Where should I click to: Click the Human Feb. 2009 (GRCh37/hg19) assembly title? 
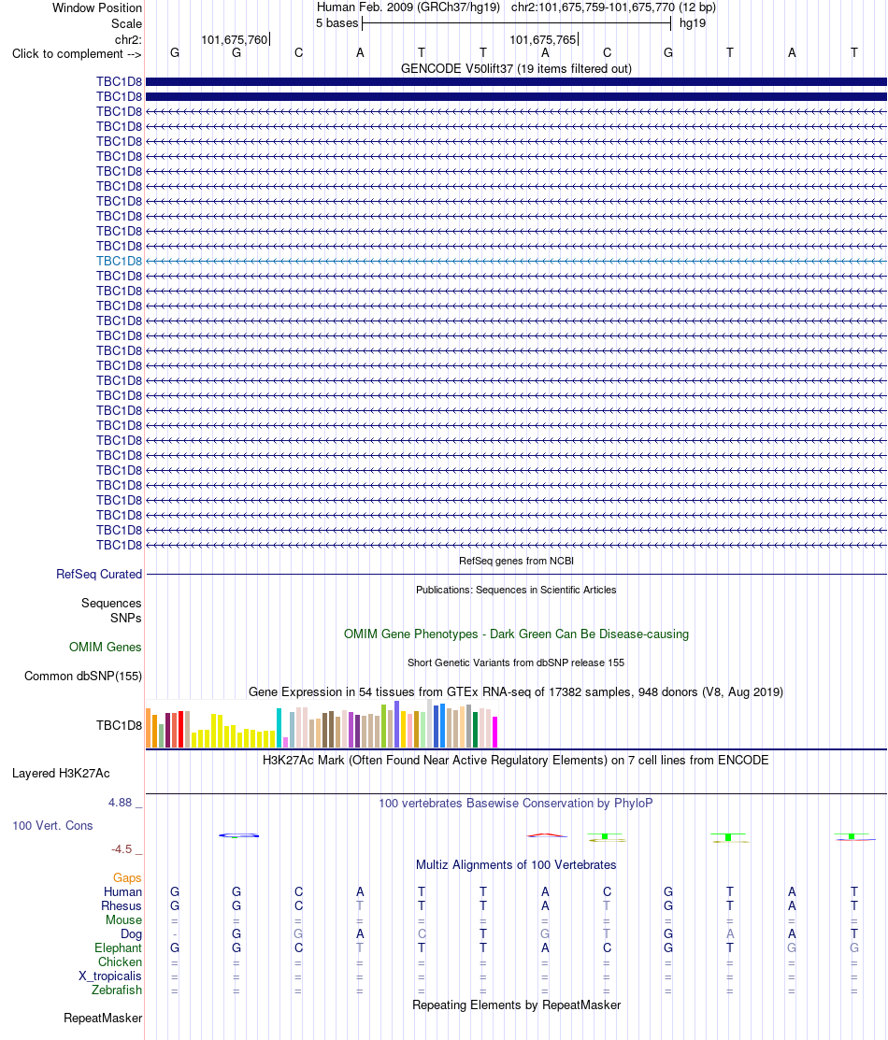408,7
